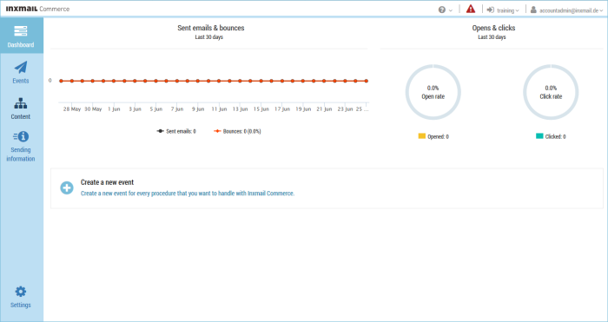This screenshot has height=322, width=608.
Task: Open Settings gear icon
Action: pos(21,292)
